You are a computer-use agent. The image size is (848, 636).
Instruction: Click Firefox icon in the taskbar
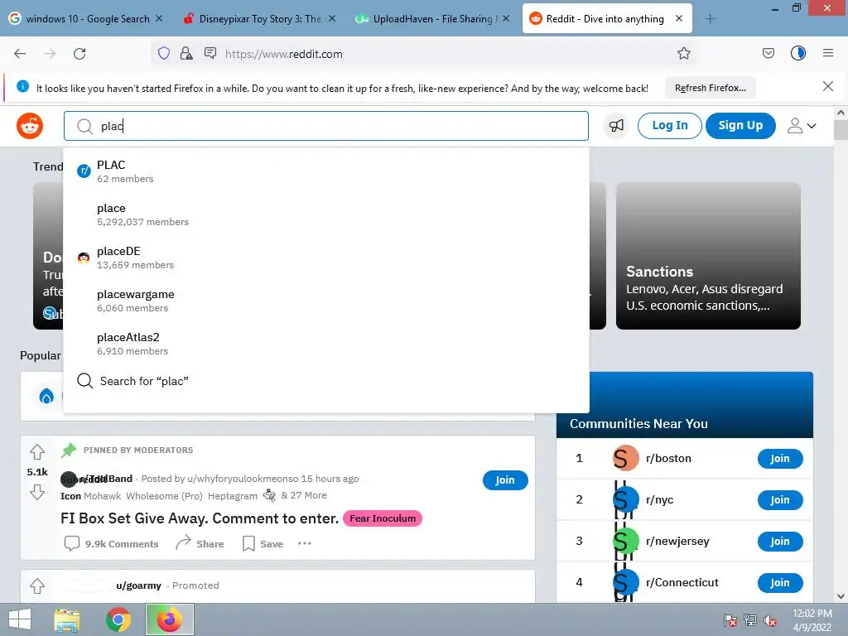[x=169, y=619]
